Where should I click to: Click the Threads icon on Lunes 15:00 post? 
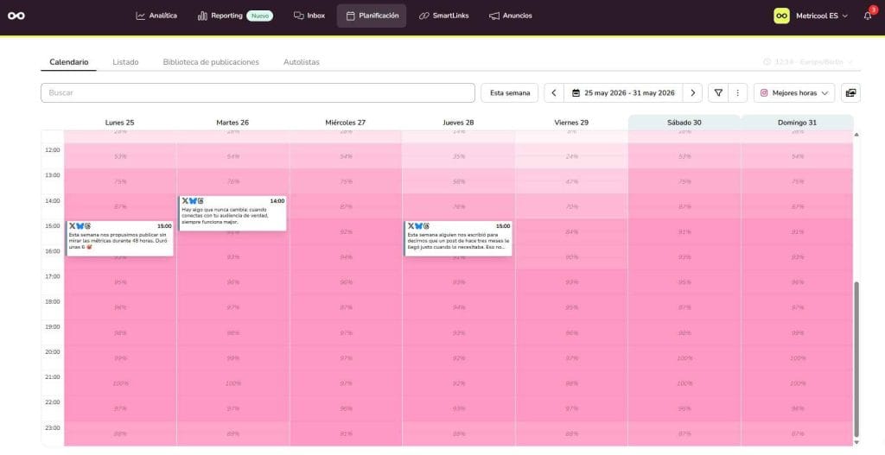87,226
